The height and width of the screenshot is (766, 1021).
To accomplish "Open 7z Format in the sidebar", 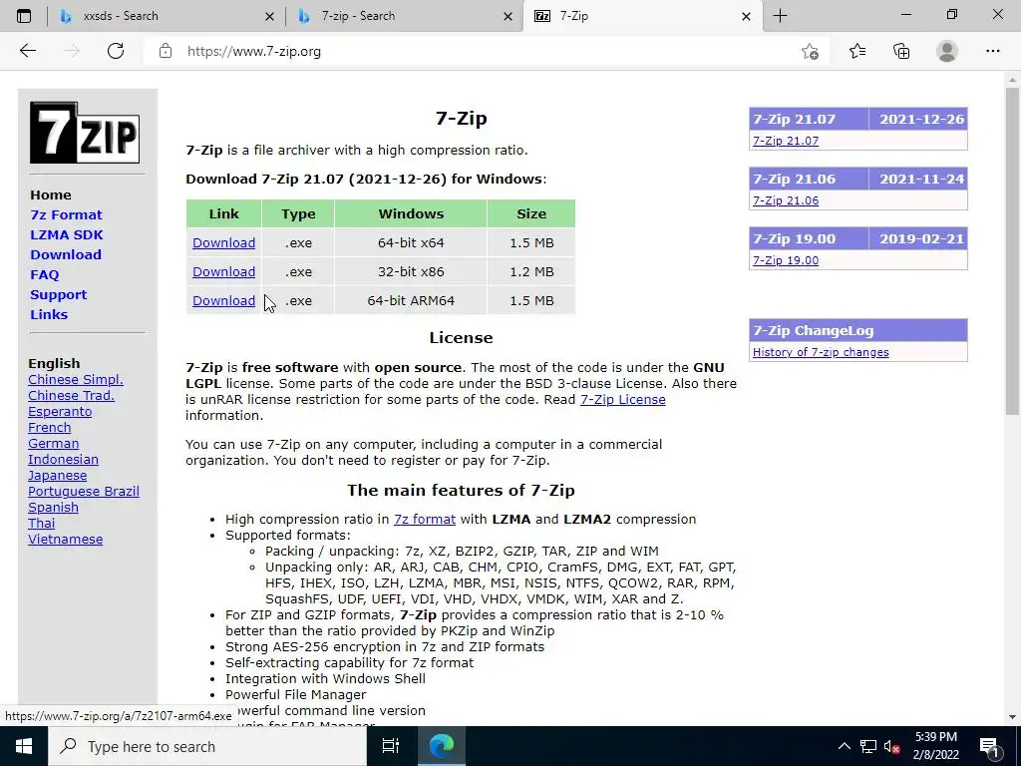I will (66, 215).
